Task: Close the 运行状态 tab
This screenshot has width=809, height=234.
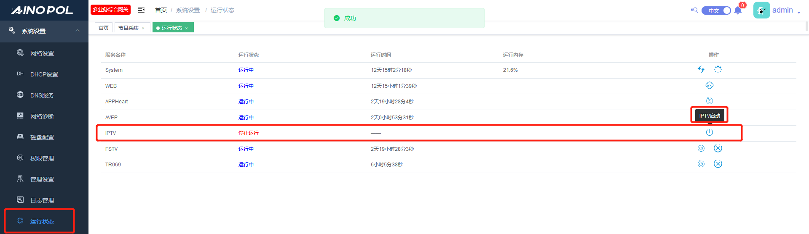Action: tap(187, 29)
